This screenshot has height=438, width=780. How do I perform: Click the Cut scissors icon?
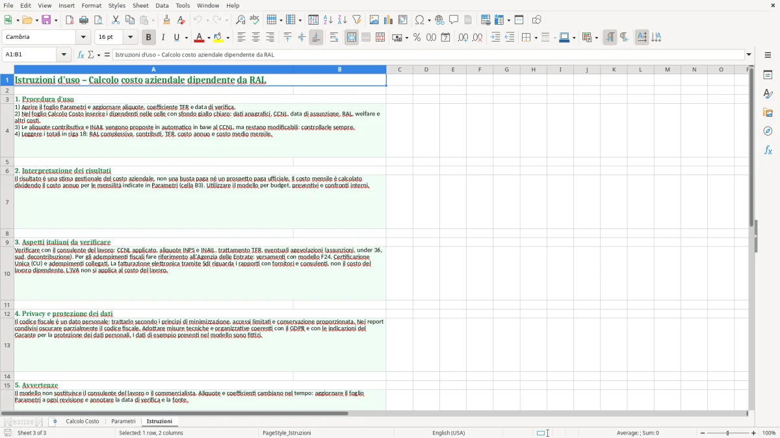pos(116,20)
